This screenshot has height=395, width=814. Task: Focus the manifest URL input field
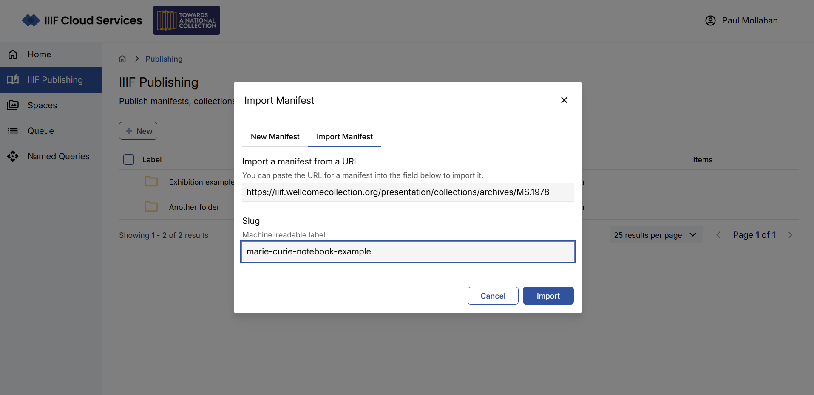(x=408, y=192)
